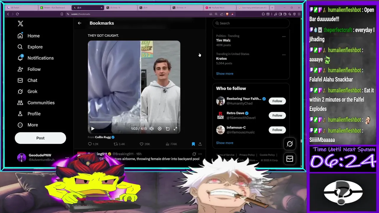Follow Restoring Your Faith account
Viewport: 379px width, 213px height.
click(277, 101)
